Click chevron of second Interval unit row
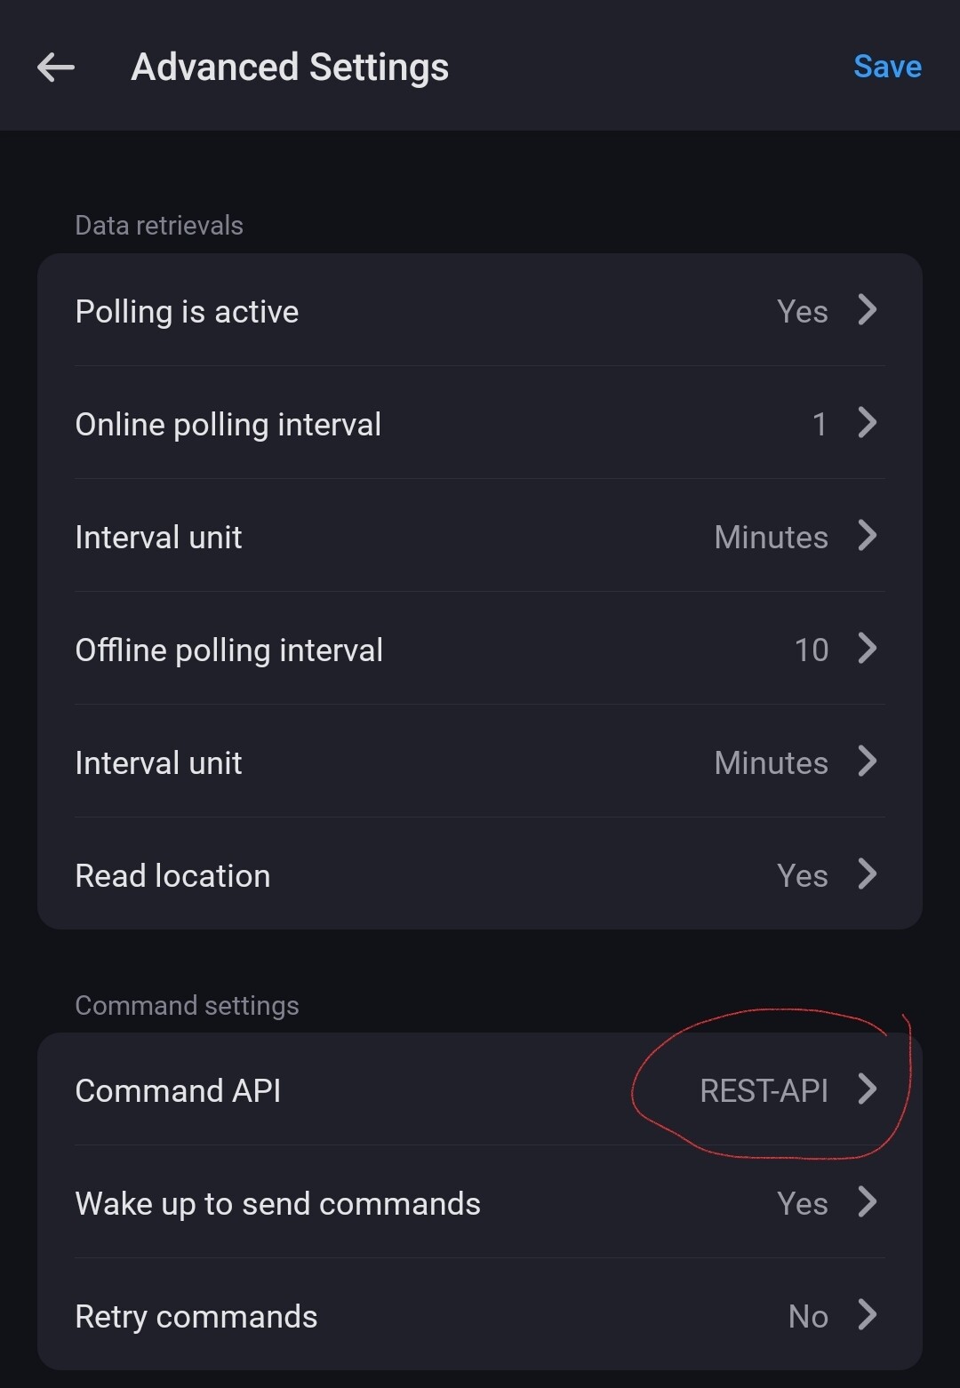960x1388 pixels. [x=868, y=762]
